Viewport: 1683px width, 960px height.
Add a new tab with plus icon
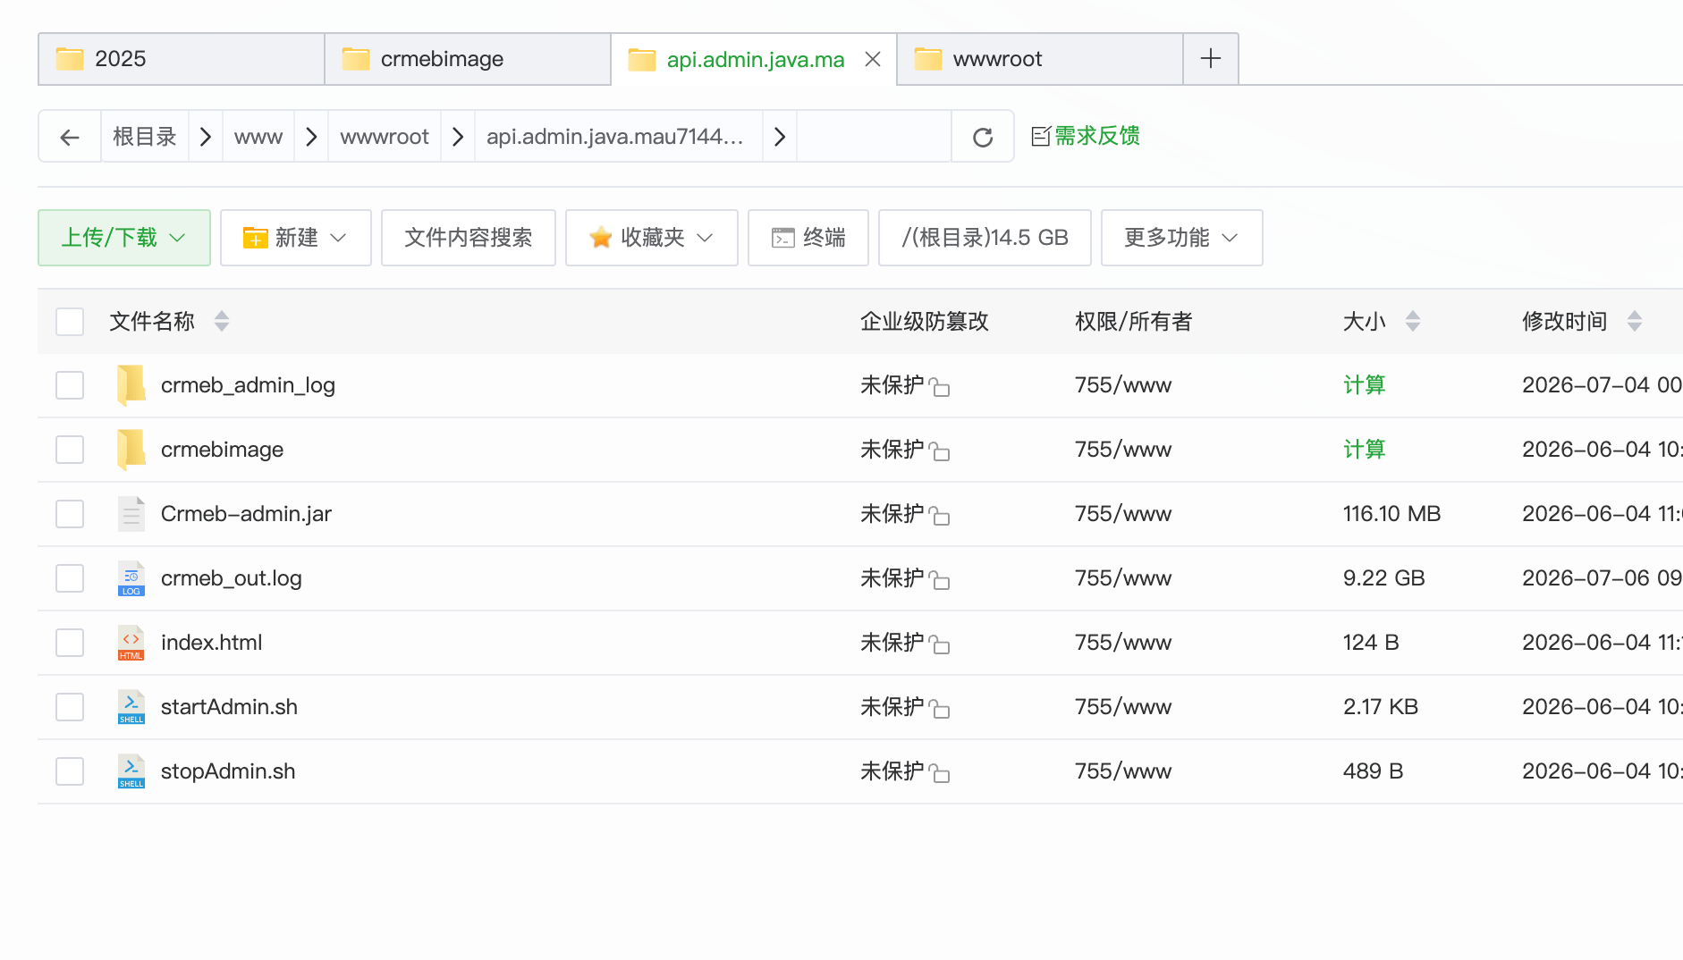(x=1211, y=59)
